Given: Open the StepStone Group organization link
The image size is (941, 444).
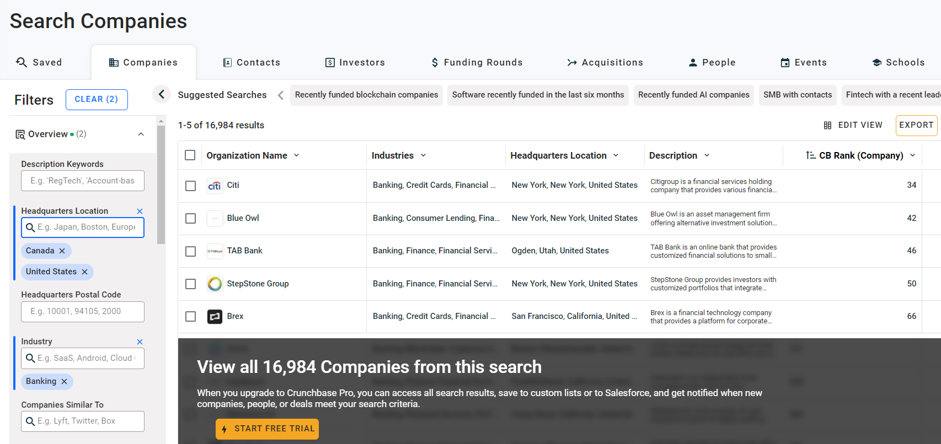Looking at the screenshot, I should tap(258, 284).
